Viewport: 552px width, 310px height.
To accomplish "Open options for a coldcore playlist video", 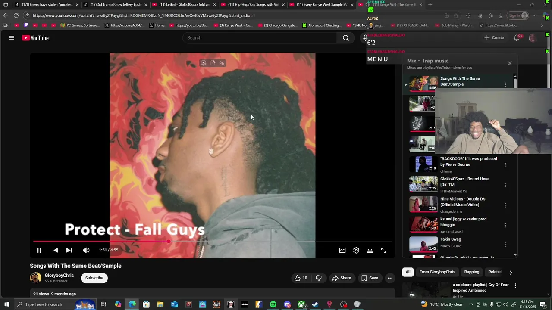I will (515, 285).
